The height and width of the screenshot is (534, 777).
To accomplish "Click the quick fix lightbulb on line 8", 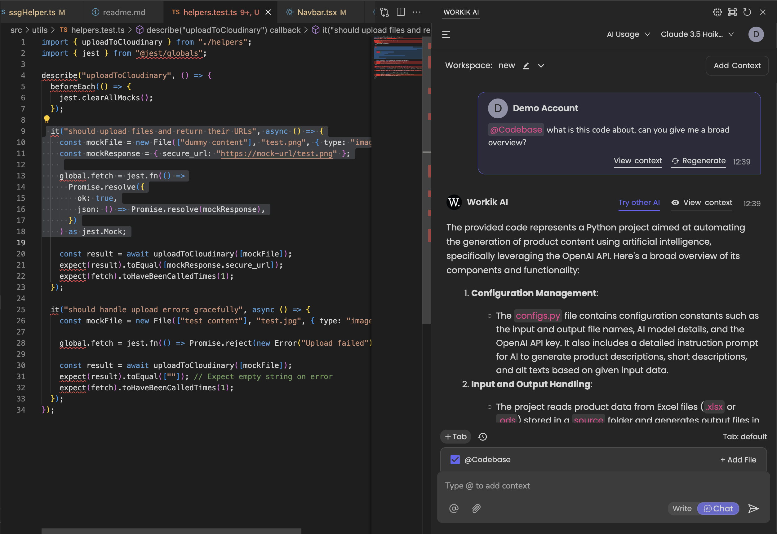I will point(47,119).
